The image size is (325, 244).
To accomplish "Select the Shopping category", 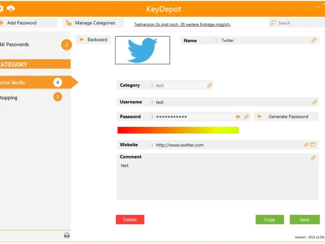I will tap(9, 98).
